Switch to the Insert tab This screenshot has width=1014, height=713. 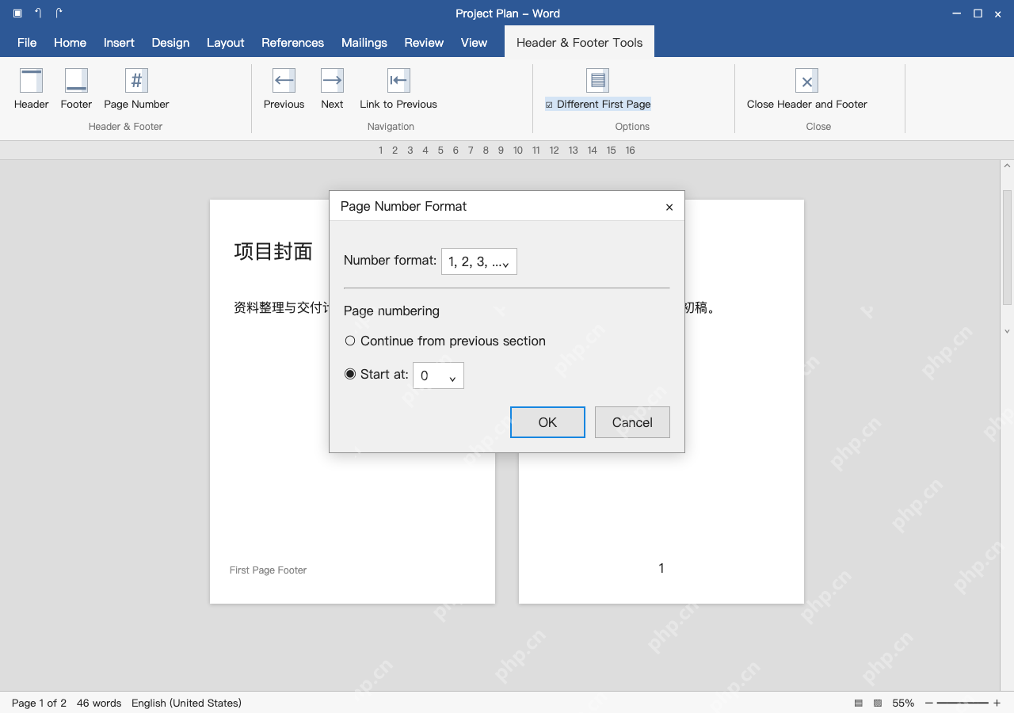(x=119, y=43)
